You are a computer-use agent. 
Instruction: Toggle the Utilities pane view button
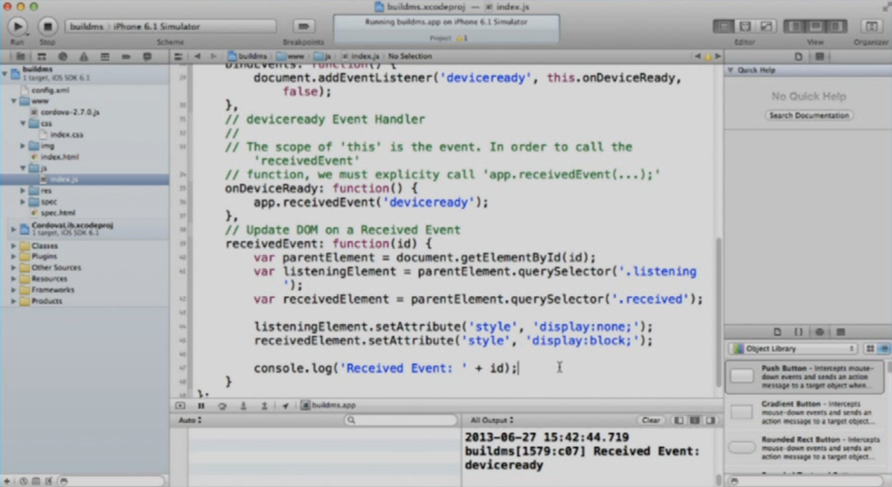pos(836,26)
